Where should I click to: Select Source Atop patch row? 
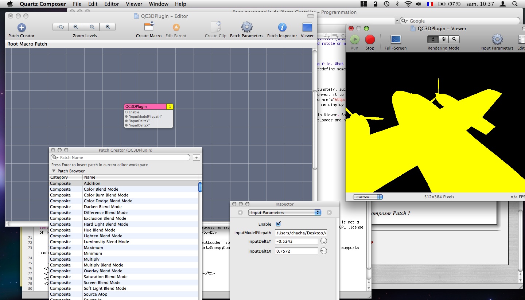(x=124, y=294)
